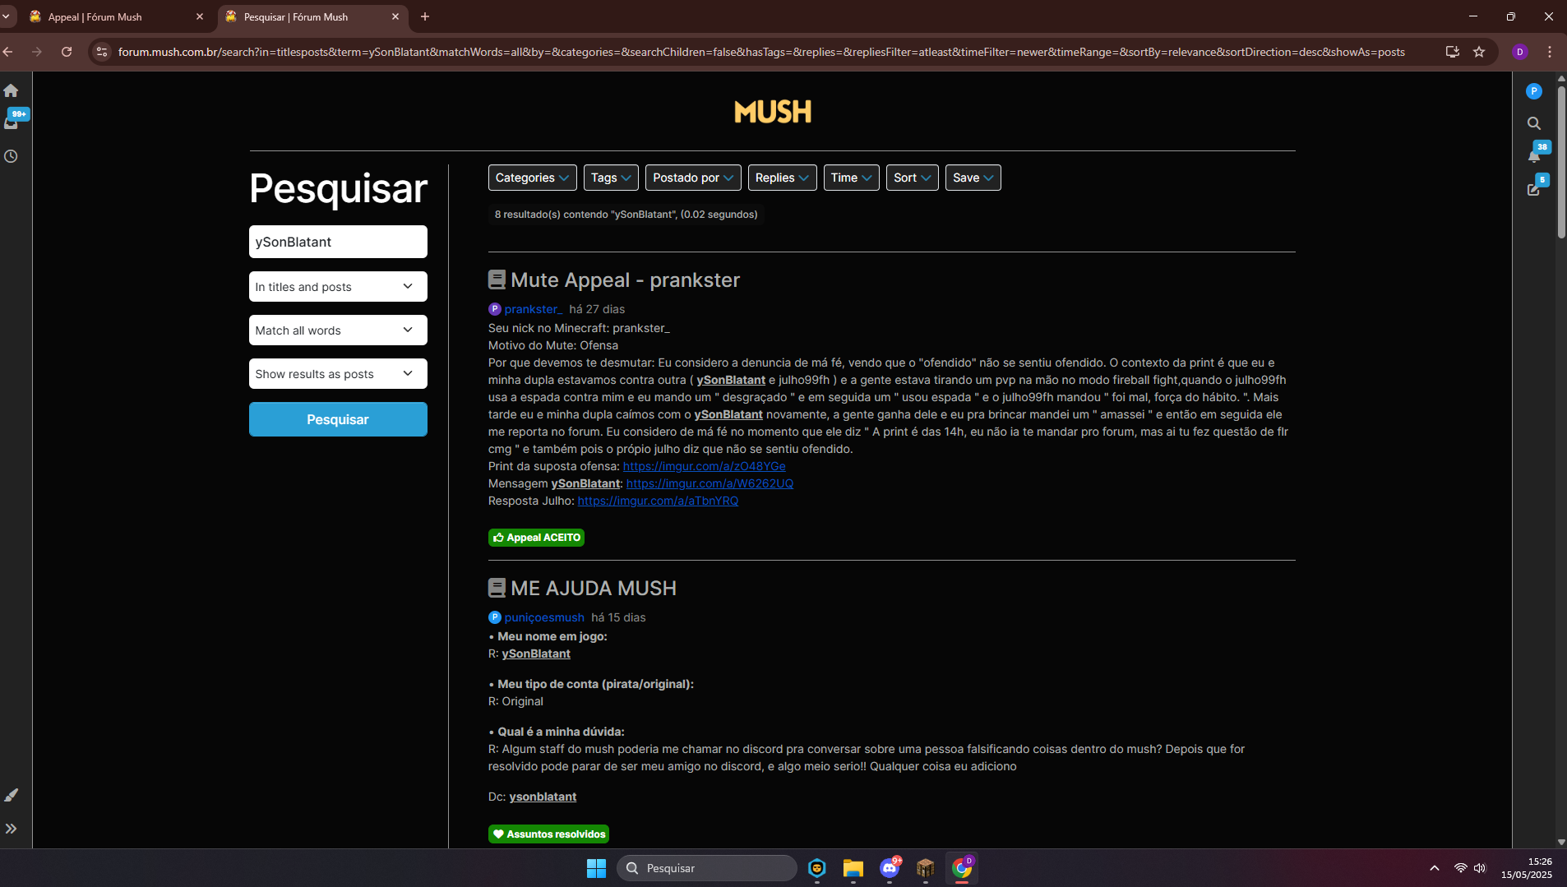The height and width of the screenshot is (887, 1567).
Task: Expand the Categories filter dropdown
Action: click(532, 178)
